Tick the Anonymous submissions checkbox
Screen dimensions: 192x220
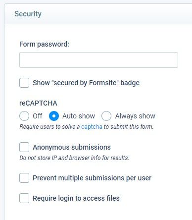[24, 147]
